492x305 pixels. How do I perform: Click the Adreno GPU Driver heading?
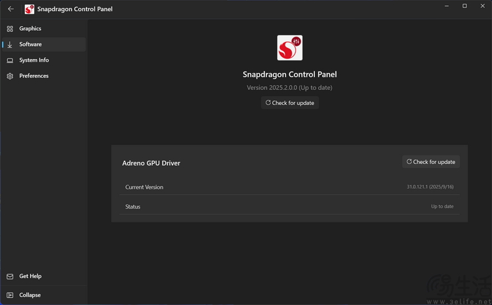(151, 163)
